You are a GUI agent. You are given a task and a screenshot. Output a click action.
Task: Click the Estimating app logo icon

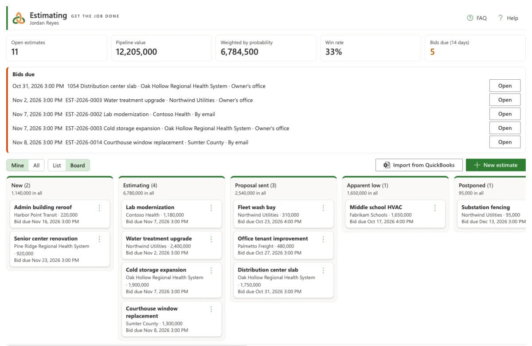click(x=19, y=18)
